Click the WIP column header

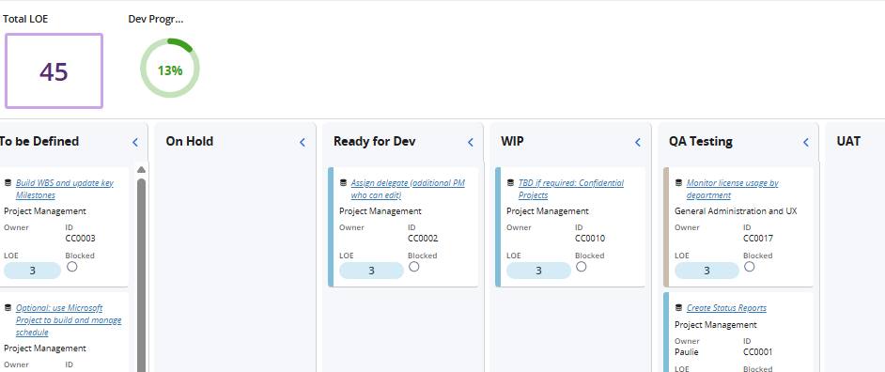[512, 141]
